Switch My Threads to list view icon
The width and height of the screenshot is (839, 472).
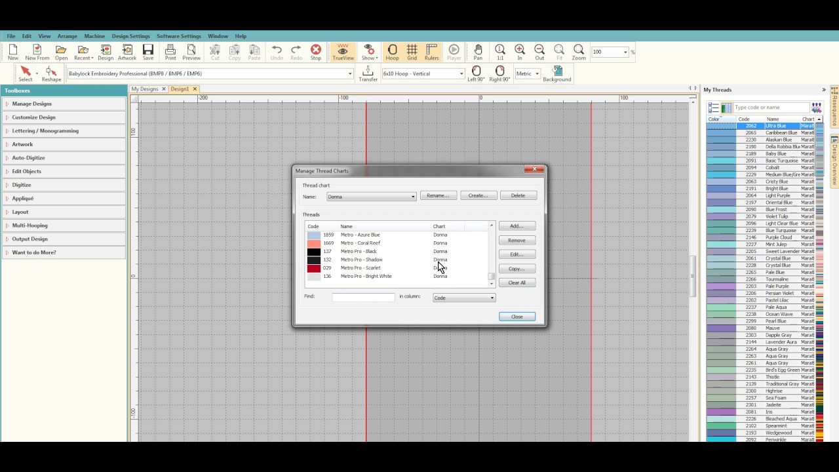pyautogui.click(x=714, y=108)
